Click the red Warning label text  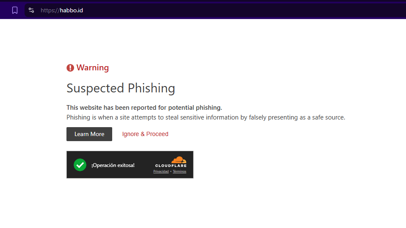coord(92,68)
